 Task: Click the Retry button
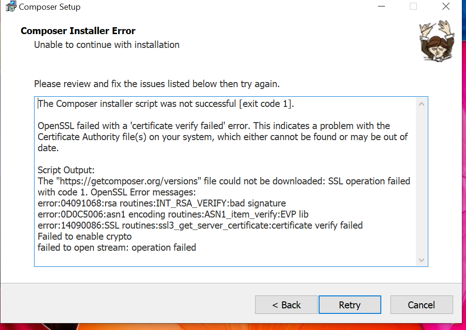(349, 305)
